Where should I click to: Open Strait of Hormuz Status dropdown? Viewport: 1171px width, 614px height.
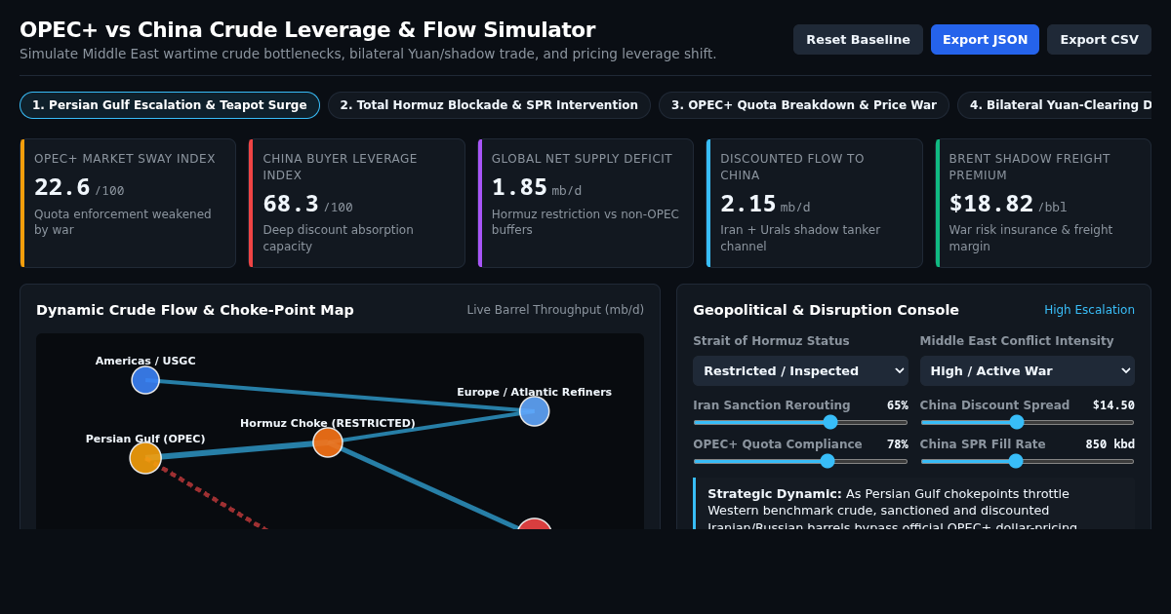(x=800, y=370)
